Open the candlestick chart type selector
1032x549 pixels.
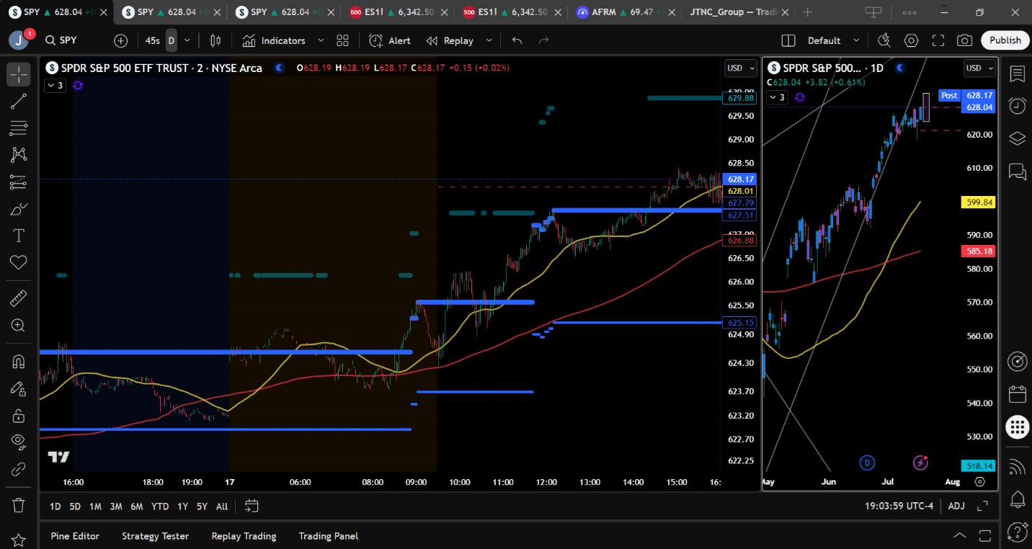coord(215,41)
